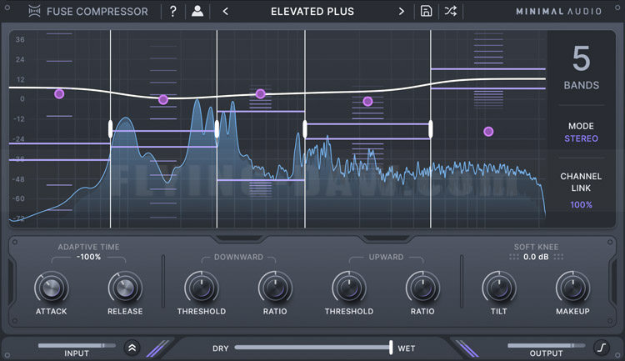This screenshot has height=361, width=625.
Task: Save the preset with the disk icon
Action: [x=426, y=11]
